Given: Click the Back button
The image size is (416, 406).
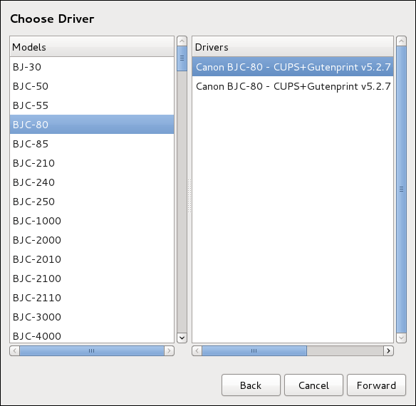Looking at the screenshot, I should coord(251,385).
